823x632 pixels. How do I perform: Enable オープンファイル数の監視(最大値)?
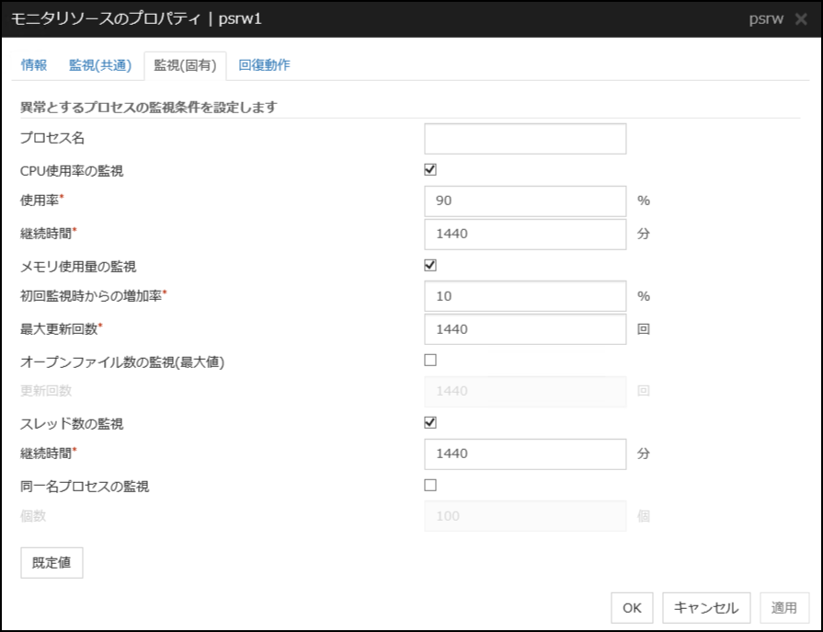(430, 362)
